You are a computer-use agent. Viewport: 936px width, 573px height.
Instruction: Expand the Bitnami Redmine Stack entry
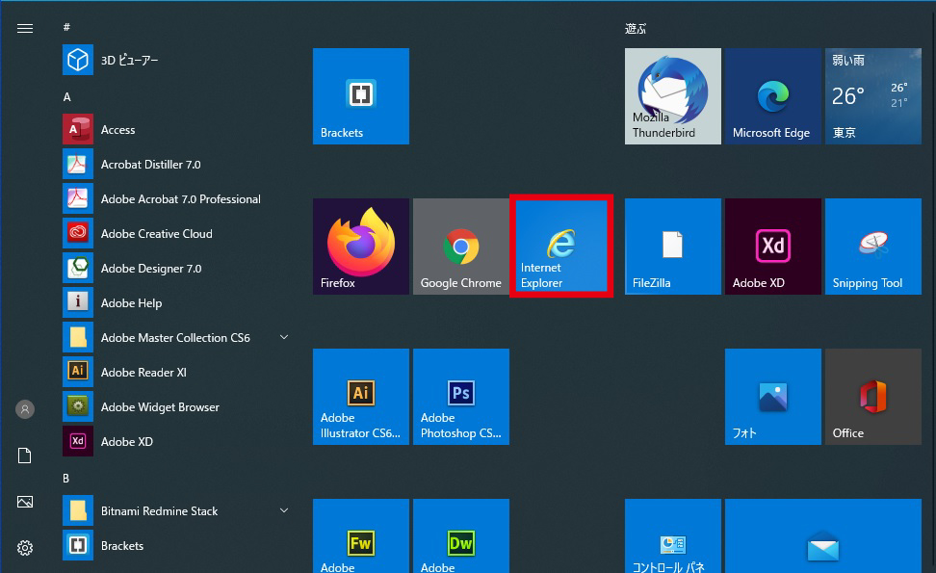(284, 510)
